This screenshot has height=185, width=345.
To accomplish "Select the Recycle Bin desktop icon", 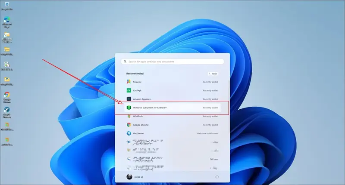I will point(7,6).
